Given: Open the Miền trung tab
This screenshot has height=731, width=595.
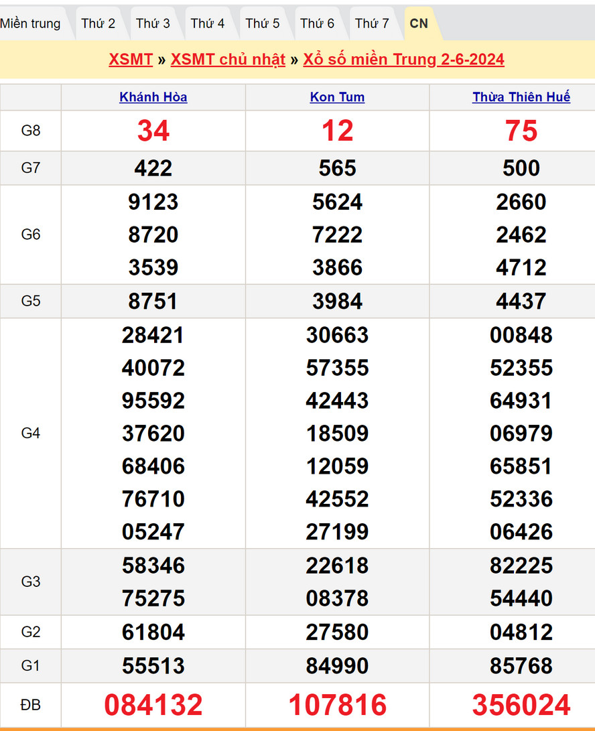Looking at the screenshot, I should [x=31, y=23].
